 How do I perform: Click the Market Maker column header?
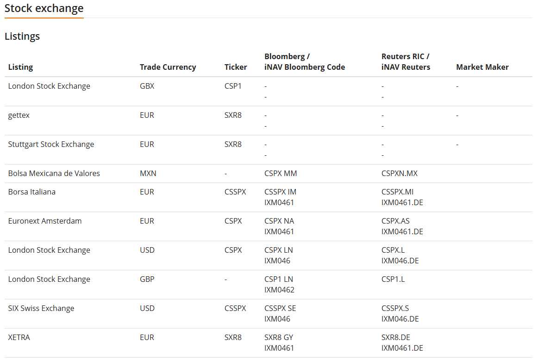tap(482, 67)
